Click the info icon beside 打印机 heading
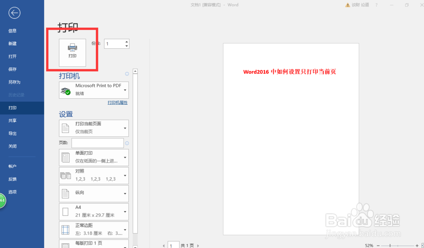 point(126,74)
